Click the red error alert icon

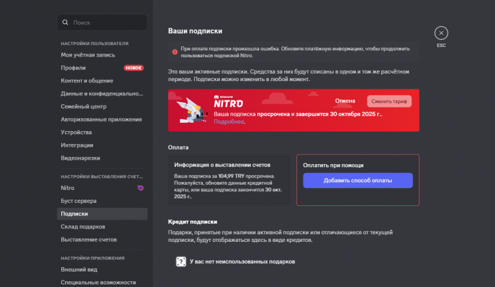pos(175,52)
